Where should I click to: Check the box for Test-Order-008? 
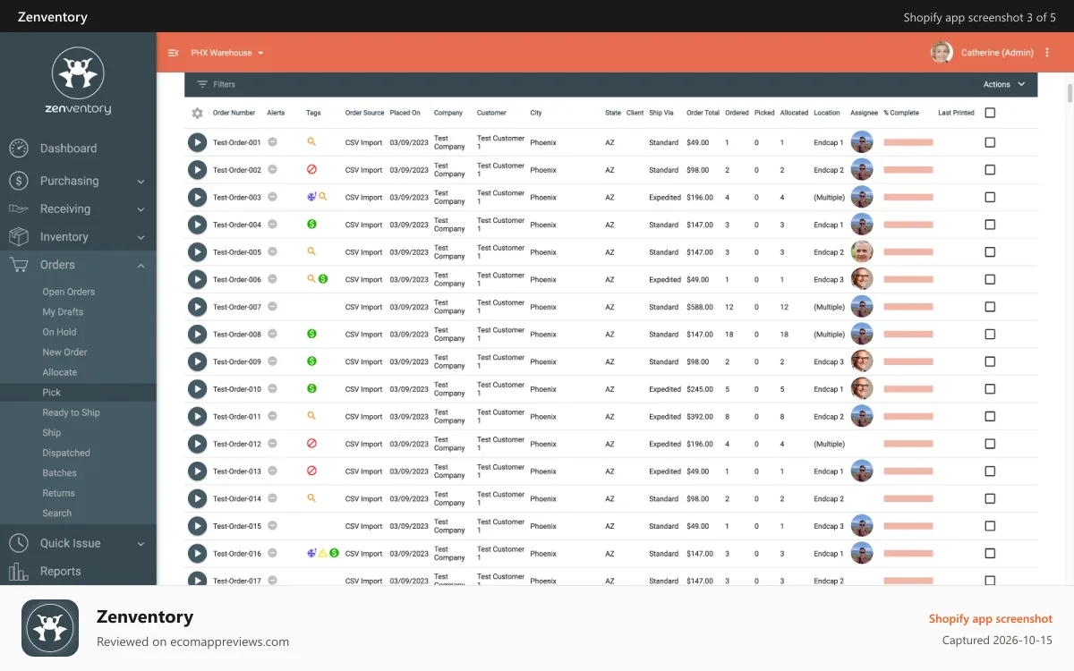click(x=990, y=335)
